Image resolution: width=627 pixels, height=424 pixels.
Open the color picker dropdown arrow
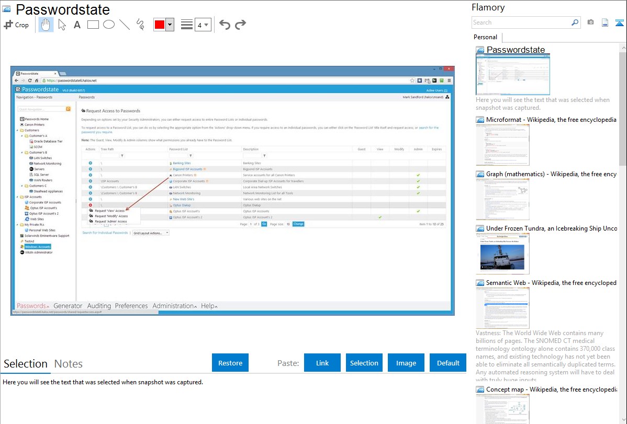coord(170,25)
